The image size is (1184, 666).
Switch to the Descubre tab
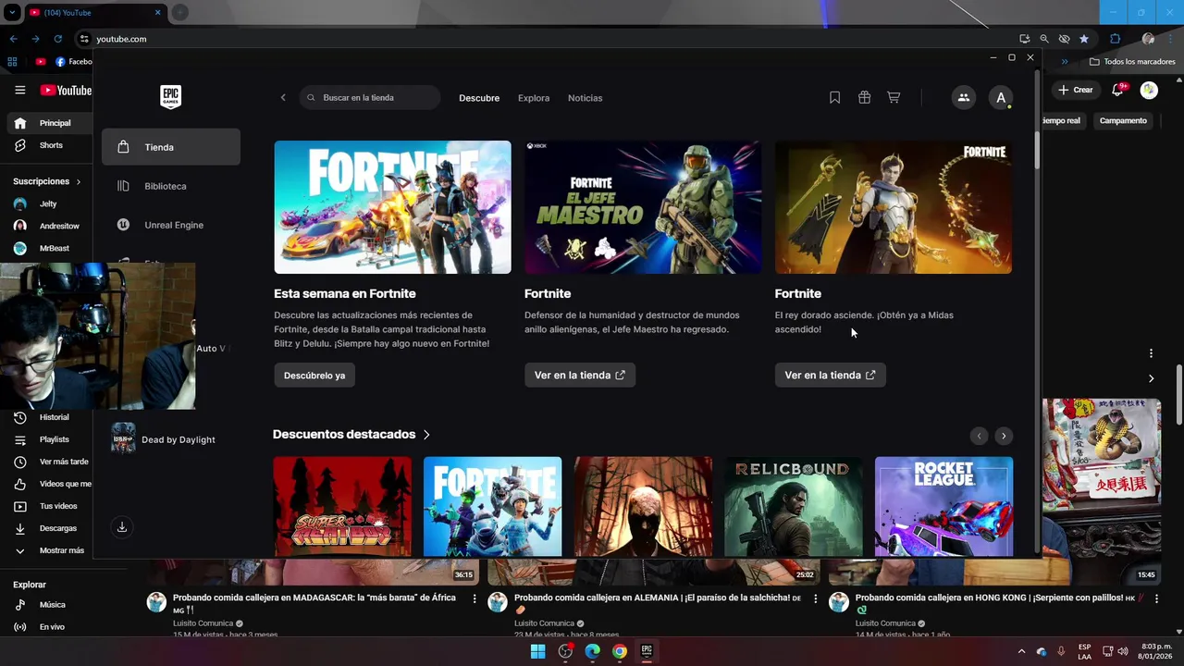(479, 98)
